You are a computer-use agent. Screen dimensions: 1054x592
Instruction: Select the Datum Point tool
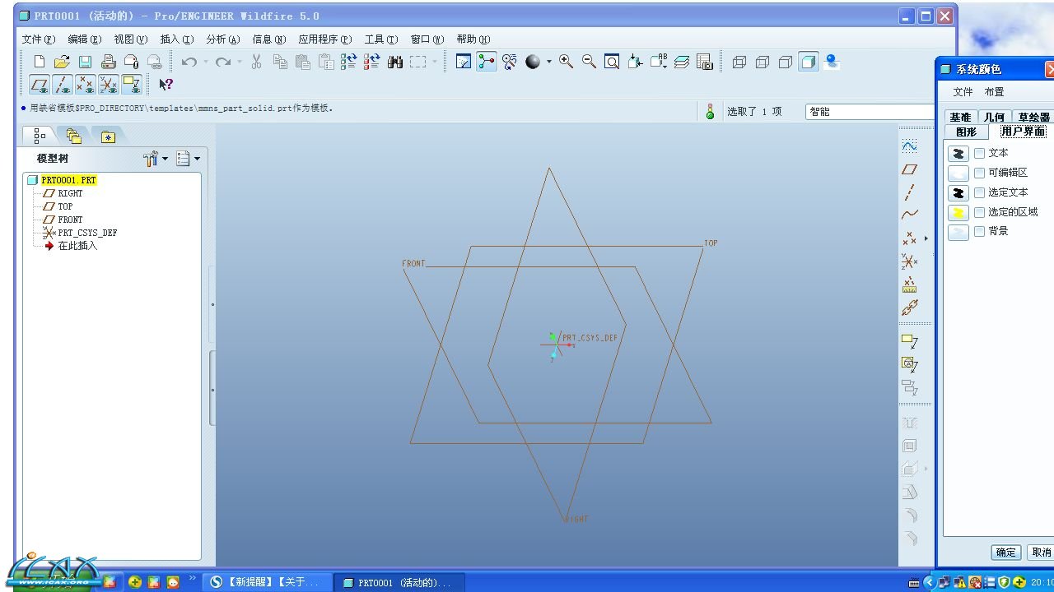(909, 238)
